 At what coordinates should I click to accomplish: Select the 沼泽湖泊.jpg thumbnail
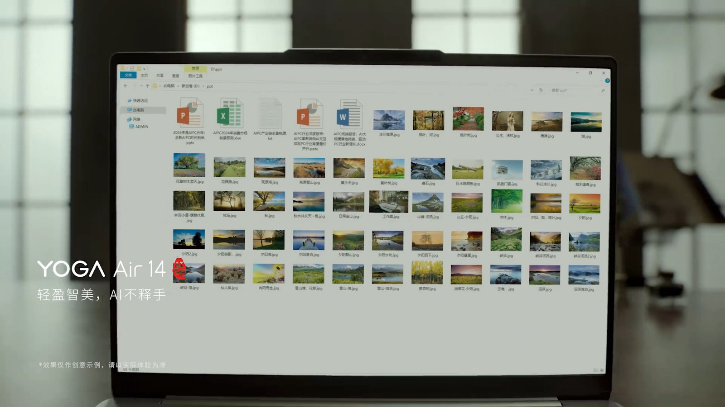tap(584, 275)
